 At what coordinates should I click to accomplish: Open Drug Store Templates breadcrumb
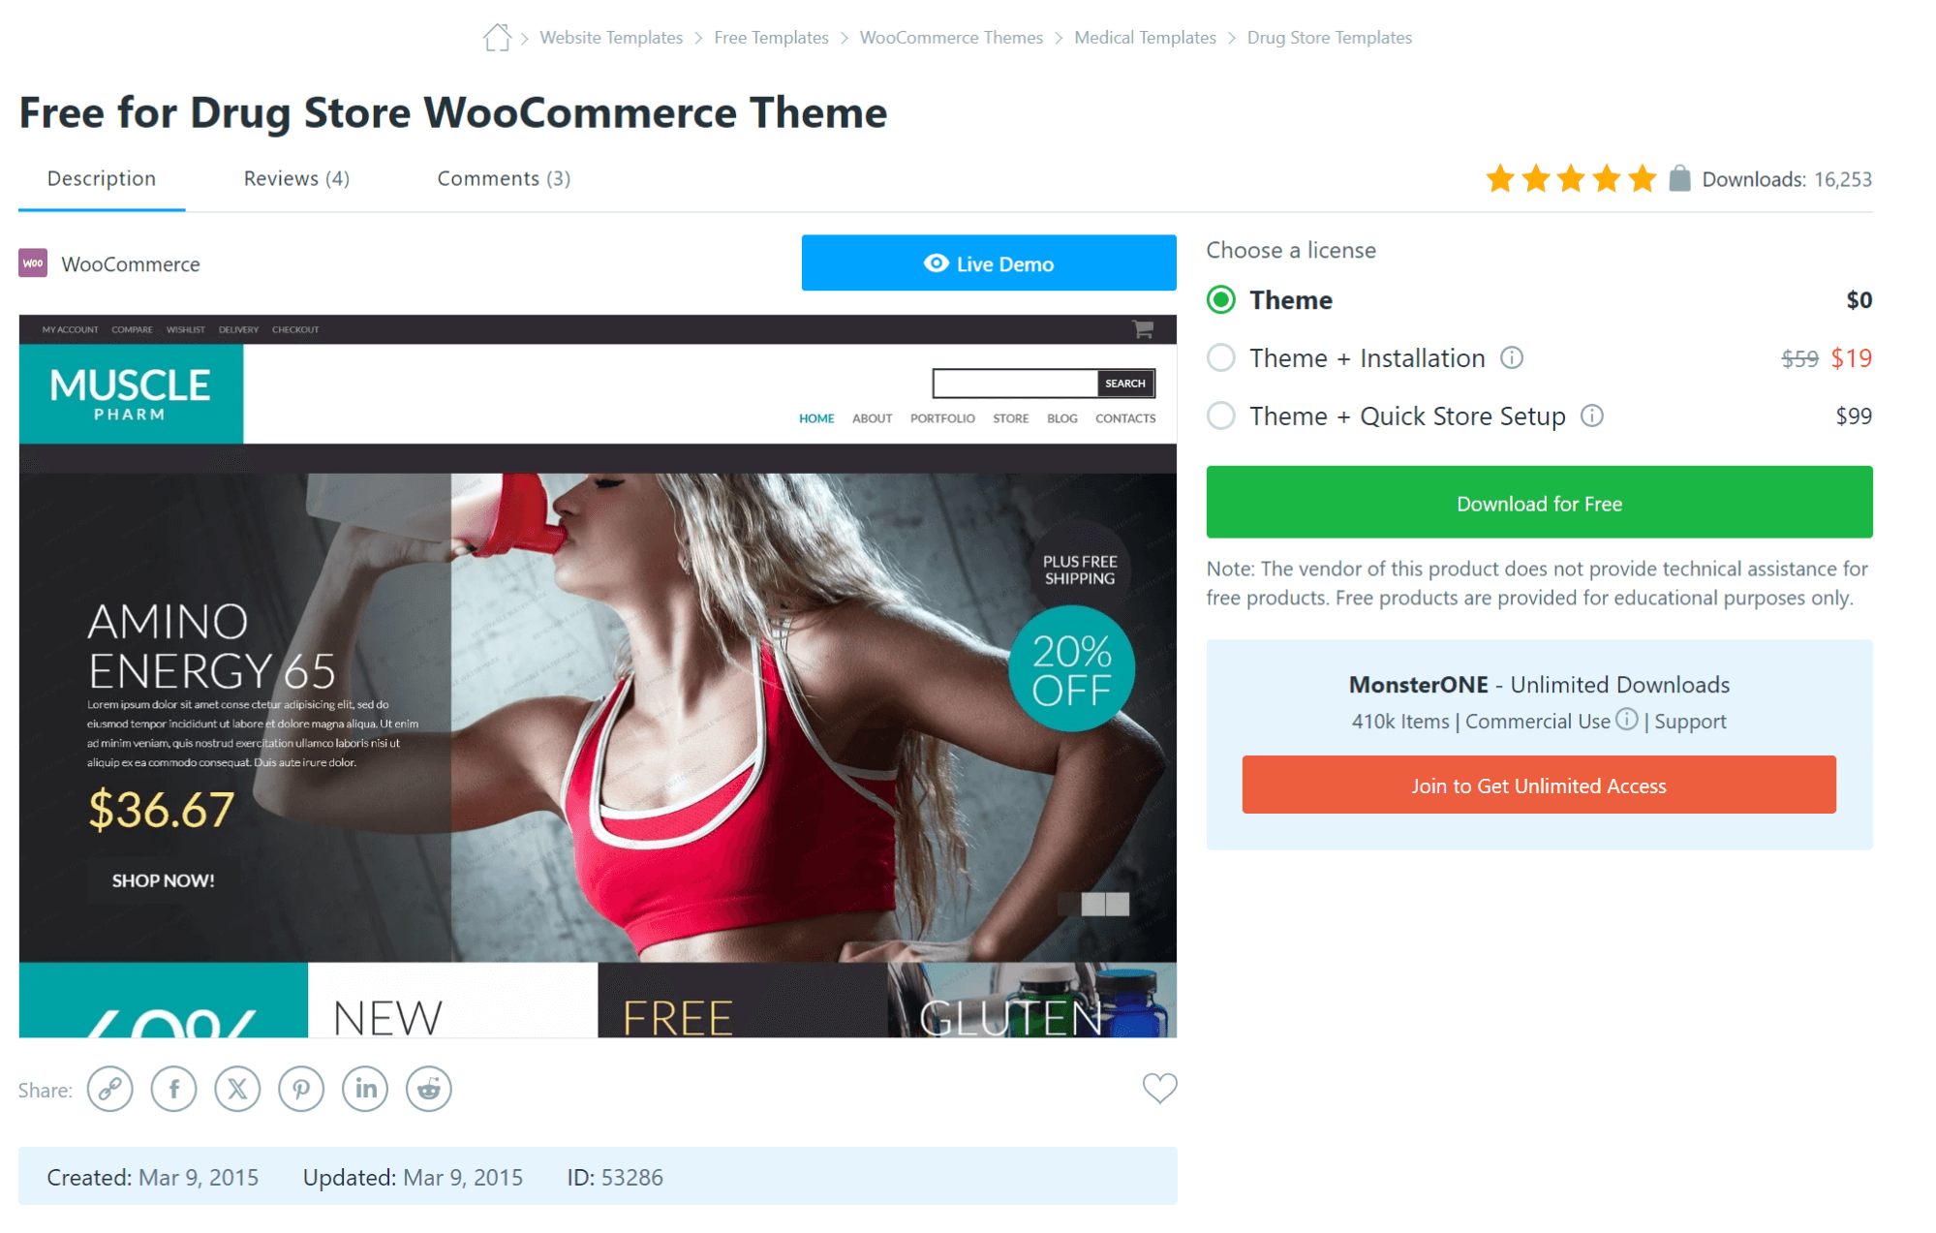tap(1329, 38)
